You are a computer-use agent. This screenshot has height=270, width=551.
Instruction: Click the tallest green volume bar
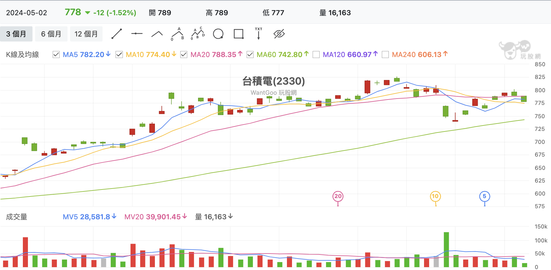coord(446,250)
